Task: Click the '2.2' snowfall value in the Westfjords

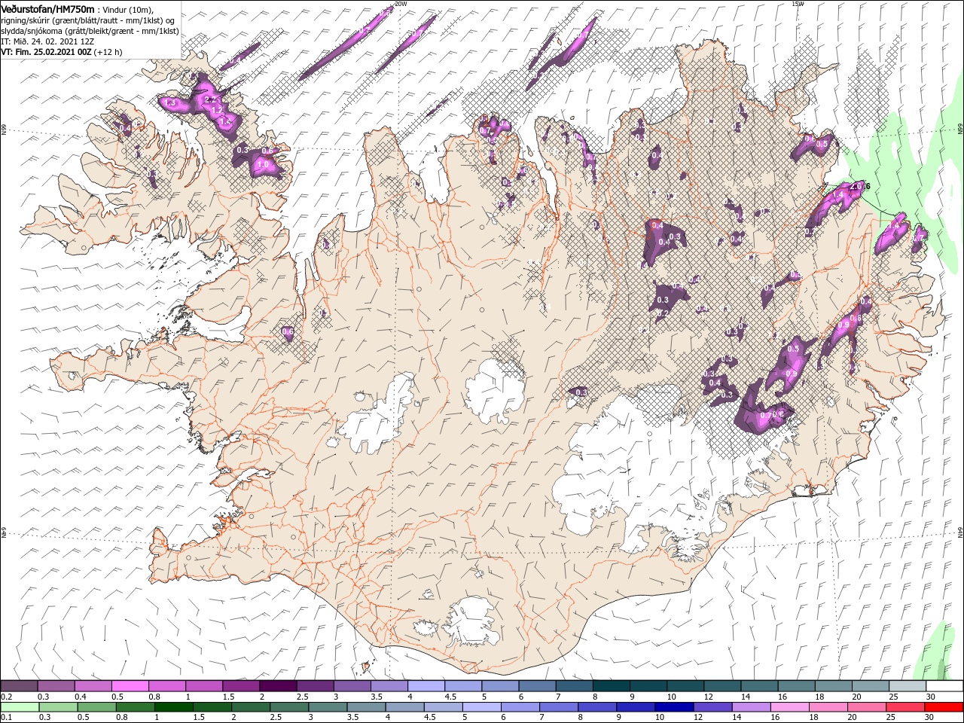Action: point(210,99)
